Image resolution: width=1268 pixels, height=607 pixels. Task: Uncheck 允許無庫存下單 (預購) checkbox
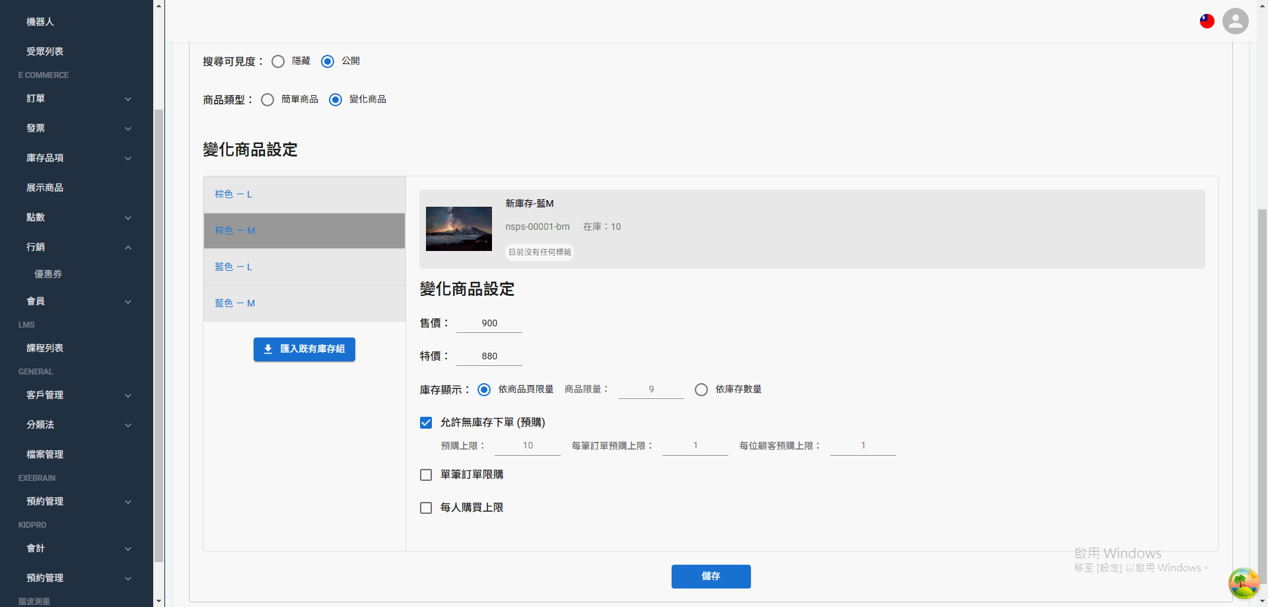[x=426, y=423]
